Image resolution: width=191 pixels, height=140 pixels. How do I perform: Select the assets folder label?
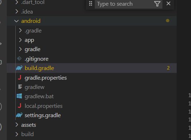point(29,125)
